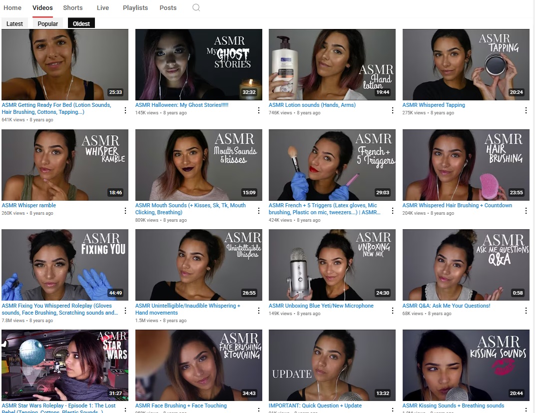Open ASMR Unintelligible/Inaudible Whispering title
Viewport: 535px width, 413px height.
tap(188, 309)
